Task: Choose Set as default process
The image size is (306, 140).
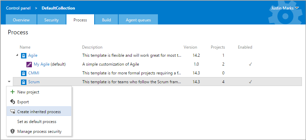Action: pyautogui.click(x=37, y=122)
